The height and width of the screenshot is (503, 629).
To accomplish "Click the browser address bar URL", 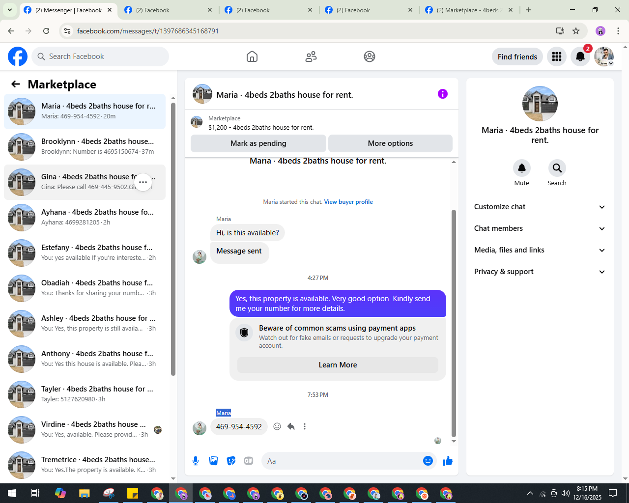I will [x=148, y=31].
